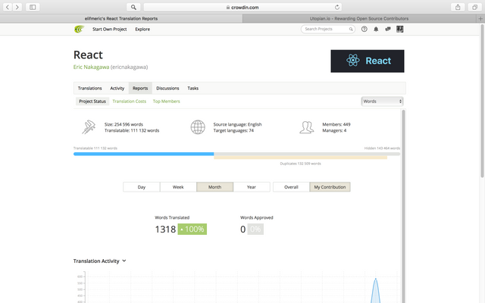Open the Activity tab

(117, 88)
